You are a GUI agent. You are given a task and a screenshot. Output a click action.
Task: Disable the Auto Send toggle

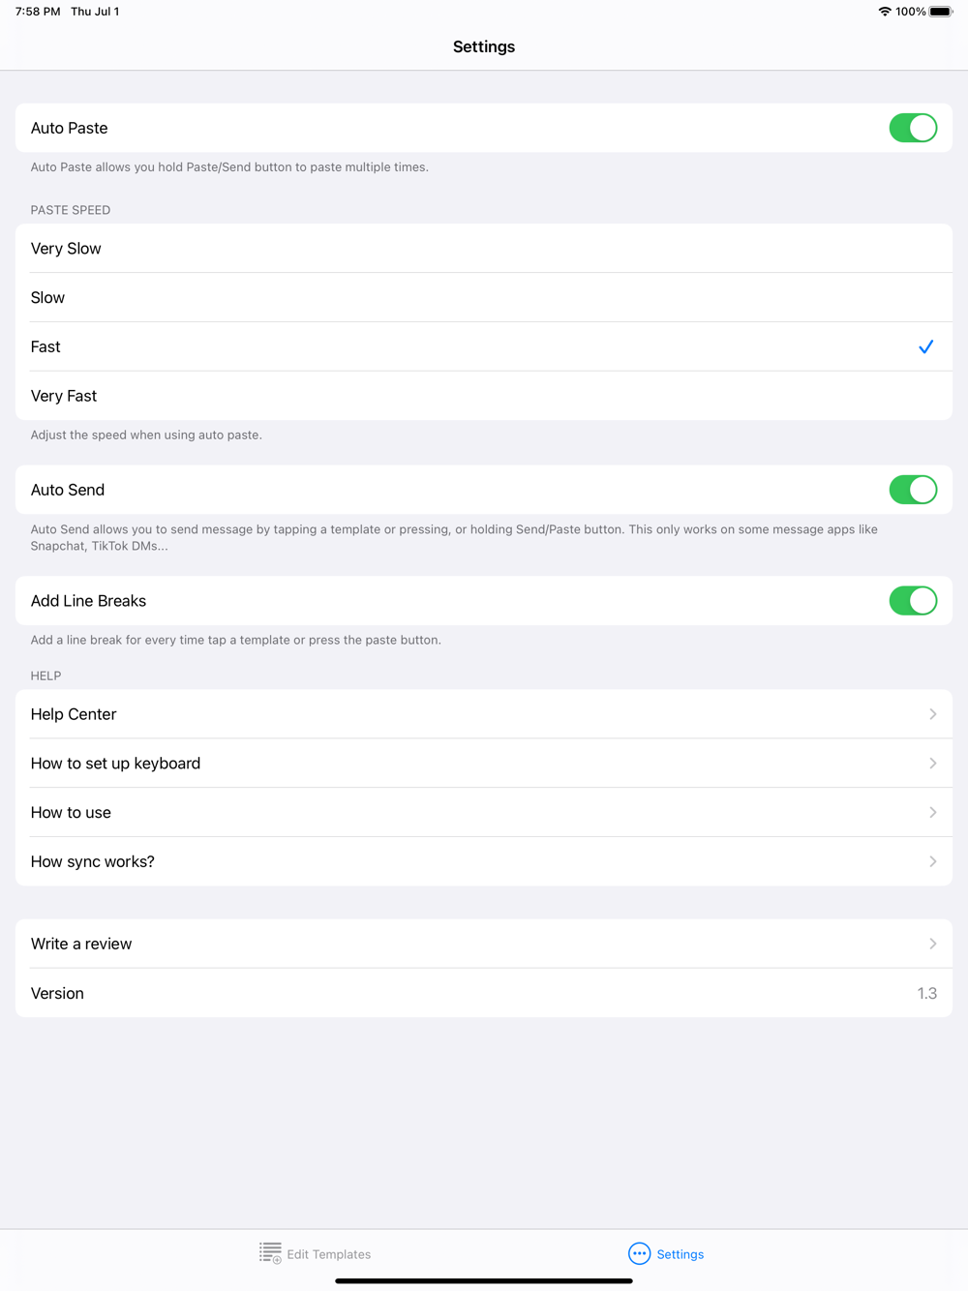pos(913,490)
